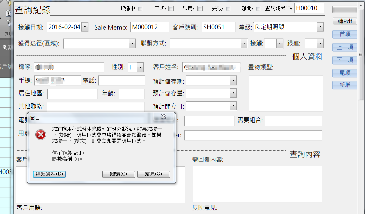Click the red error icon in dialog
The width and height of the screenshot is (365, 214).
[x=41, y=135]
